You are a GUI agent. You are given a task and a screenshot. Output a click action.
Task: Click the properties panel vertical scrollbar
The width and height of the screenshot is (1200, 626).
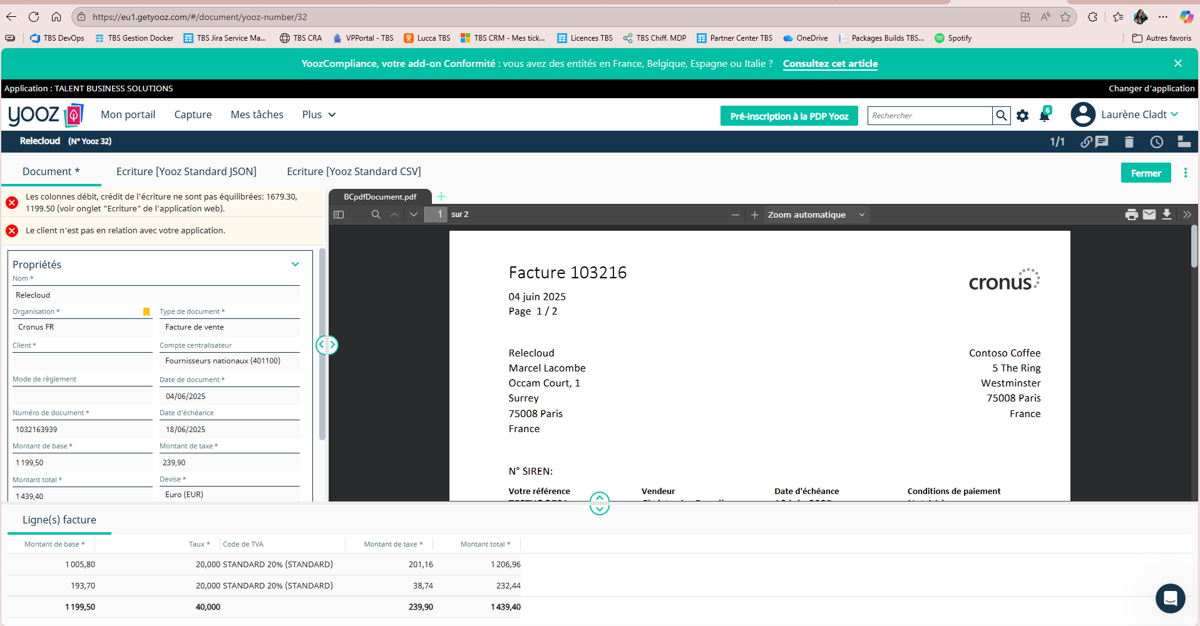click(x=322, y=344)
